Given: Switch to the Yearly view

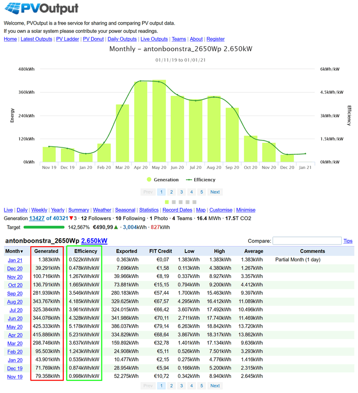Looking at the screenshot, I should 58,210.
